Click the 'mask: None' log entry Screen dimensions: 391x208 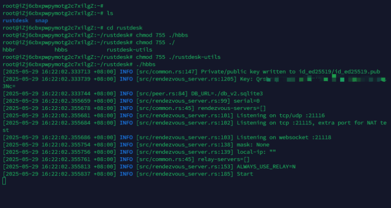(253, 145)
